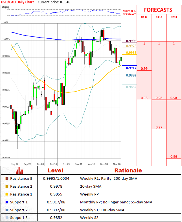The width and height of the screenshot is (182, 222).
Task: Click the USD/CAD Daily Chart title
Action: pos(17,2)
